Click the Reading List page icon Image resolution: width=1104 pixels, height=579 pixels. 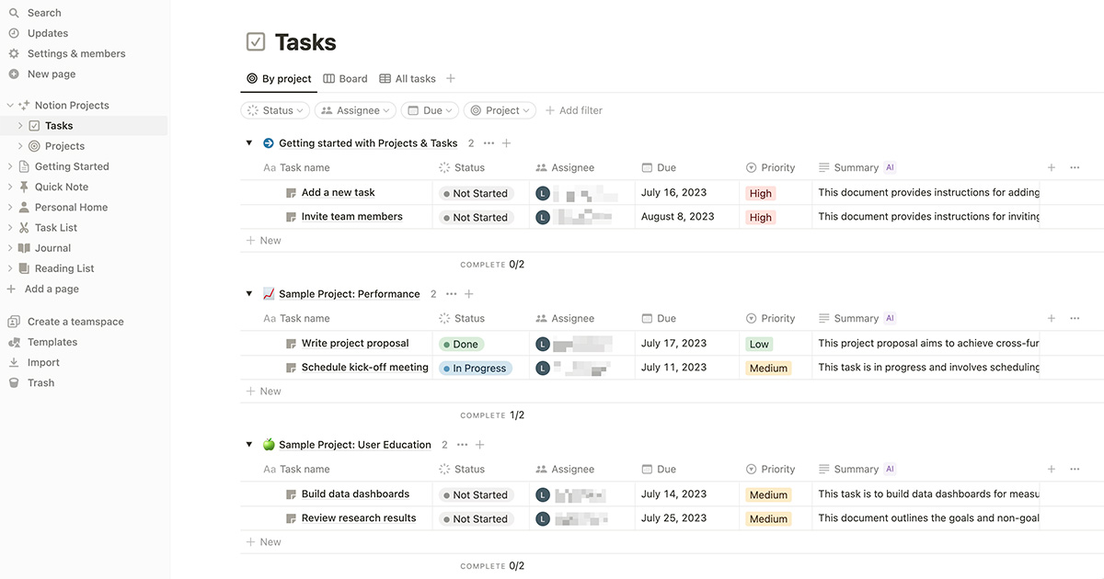[24, 268]
